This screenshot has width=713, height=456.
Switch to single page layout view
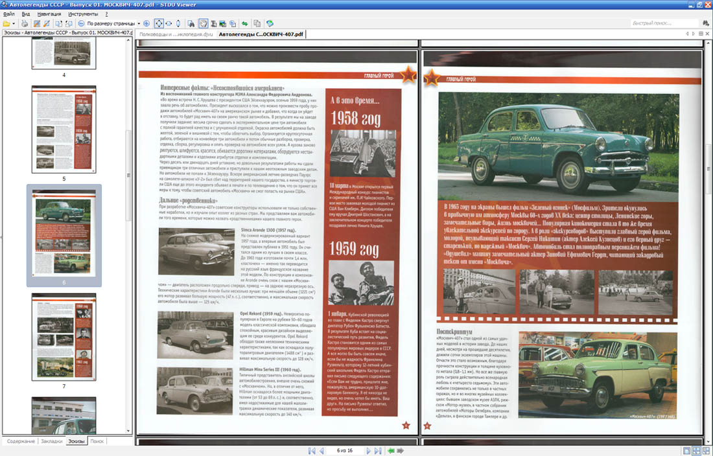pyautogui.click(x=686, y=450)
